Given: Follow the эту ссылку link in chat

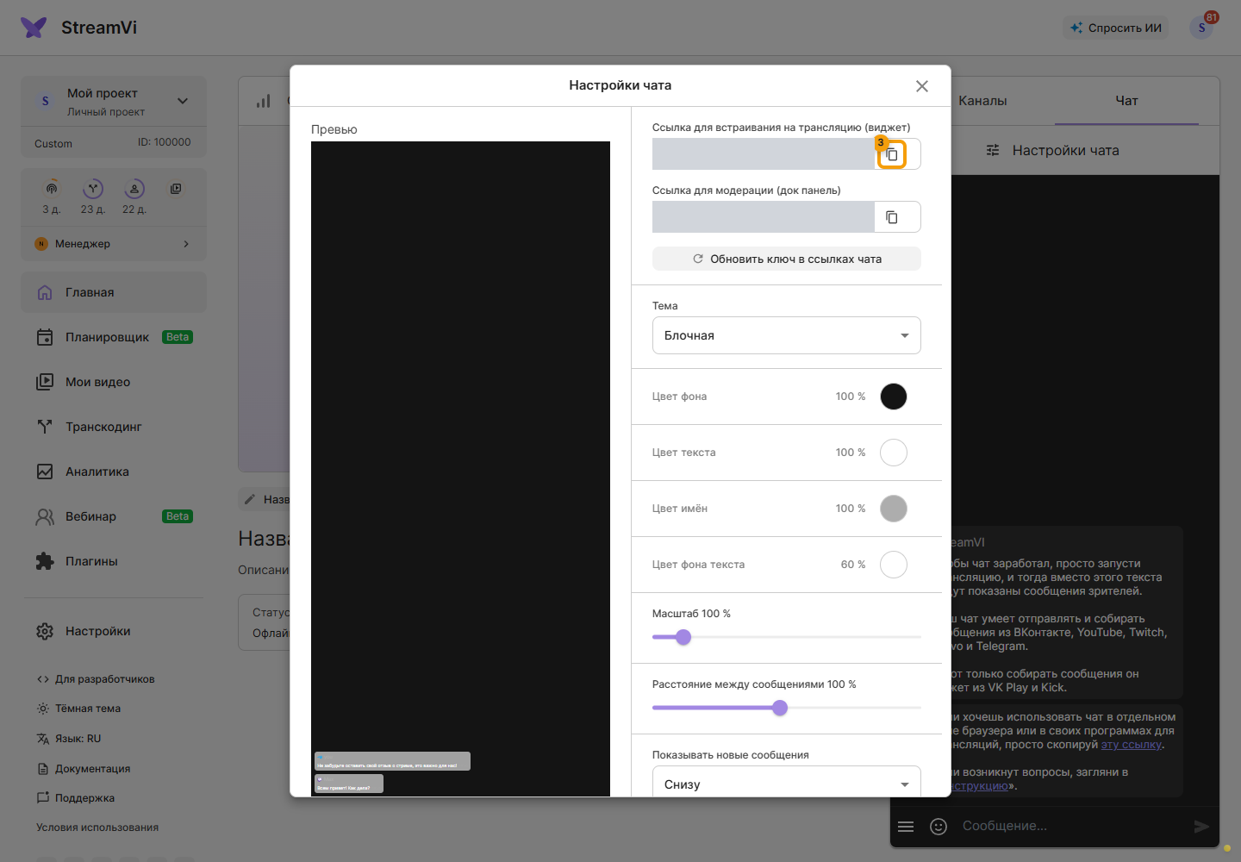Looking at the screenshot, I should (x=1132, y=745).
